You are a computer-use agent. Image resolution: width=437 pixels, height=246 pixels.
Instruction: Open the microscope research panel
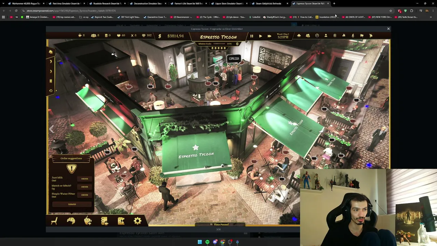click(353, 36)
